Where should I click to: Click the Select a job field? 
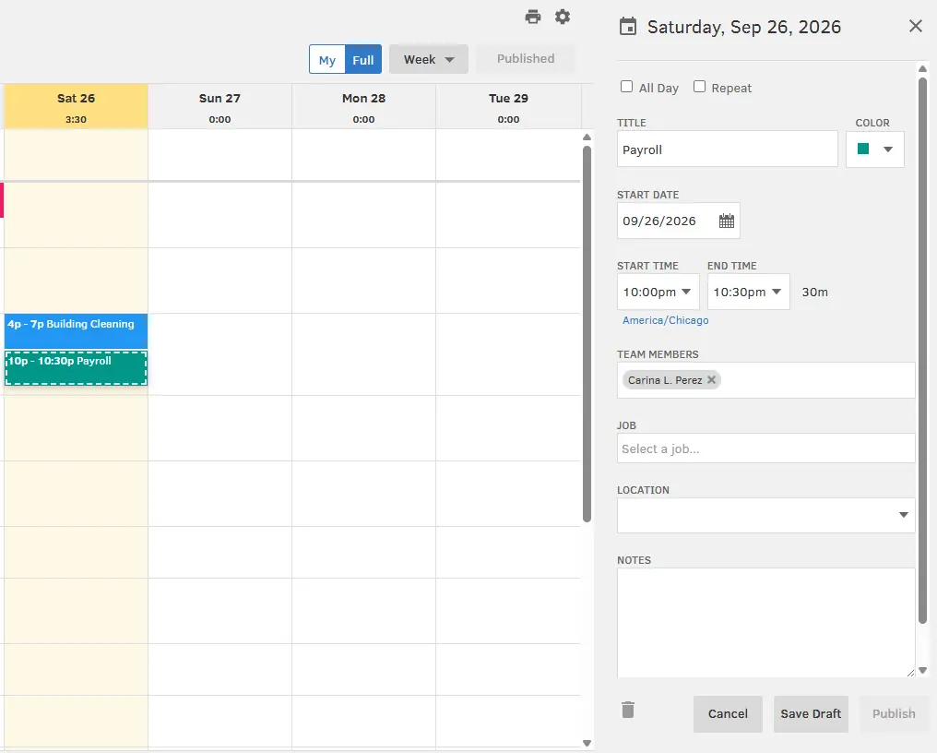coord(766,448)
